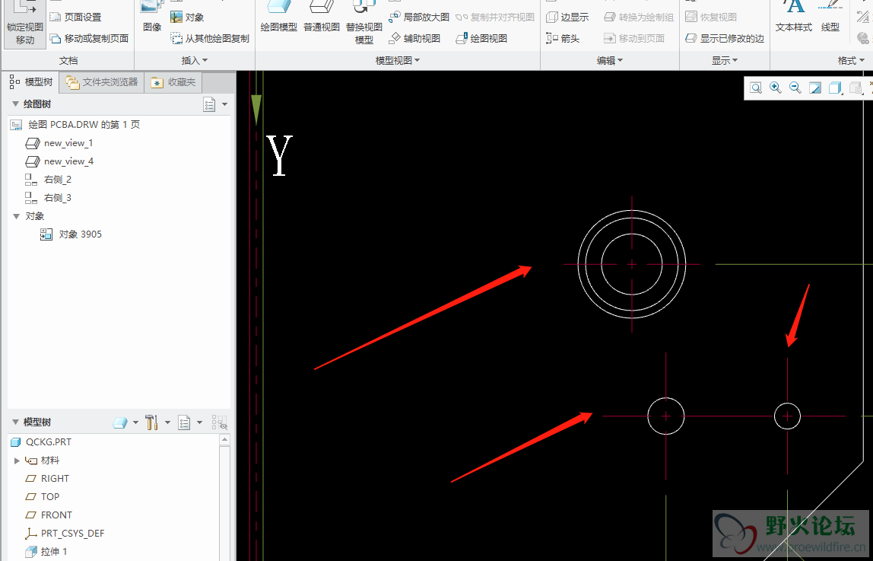This screenshot has height=561, width=873.
Task: Expand the 材料 node in model tree
Action: tap(17, 461)
